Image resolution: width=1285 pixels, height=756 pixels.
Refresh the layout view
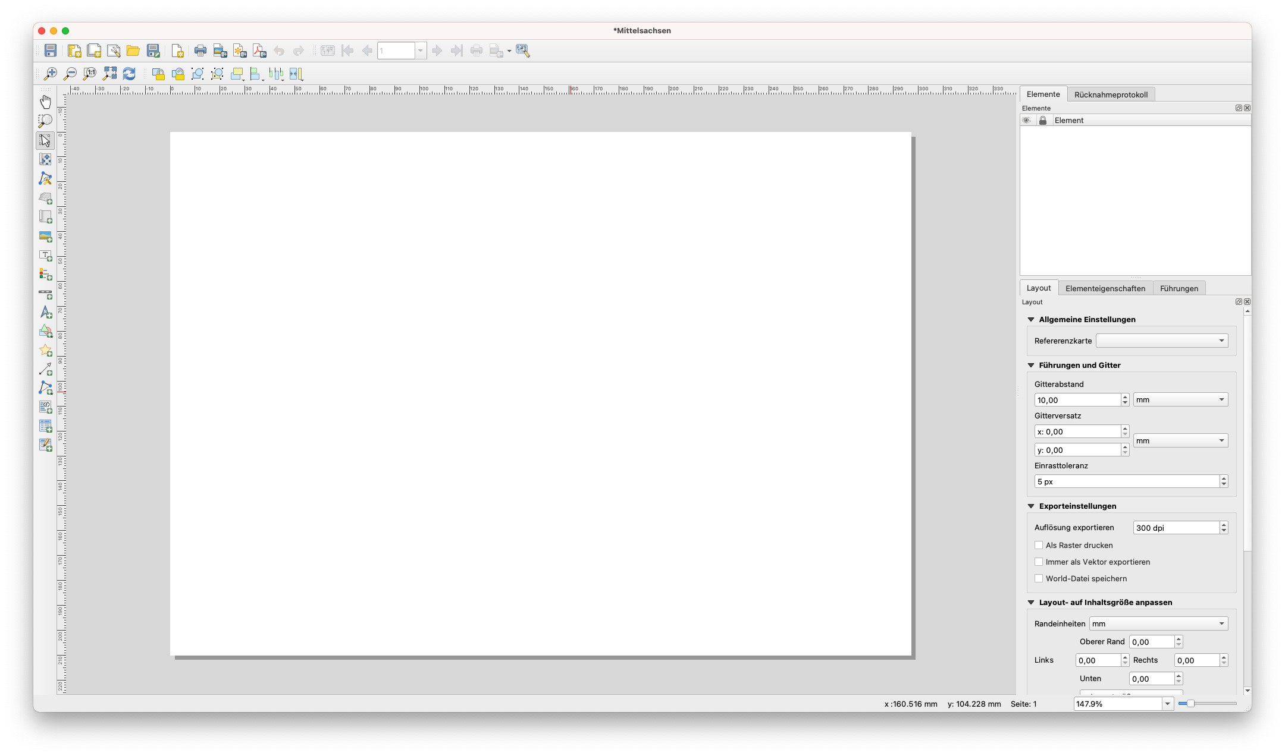click(129, 74)
